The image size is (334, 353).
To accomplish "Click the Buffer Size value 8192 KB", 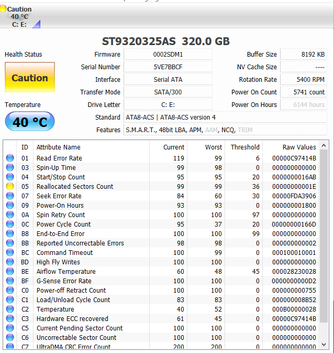I will [304, 54].
